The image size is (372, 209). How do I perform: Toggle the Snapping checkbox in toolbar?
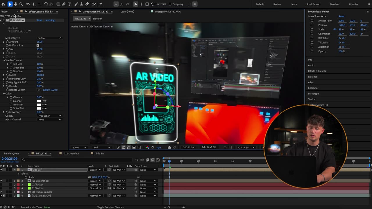(170, 4)
